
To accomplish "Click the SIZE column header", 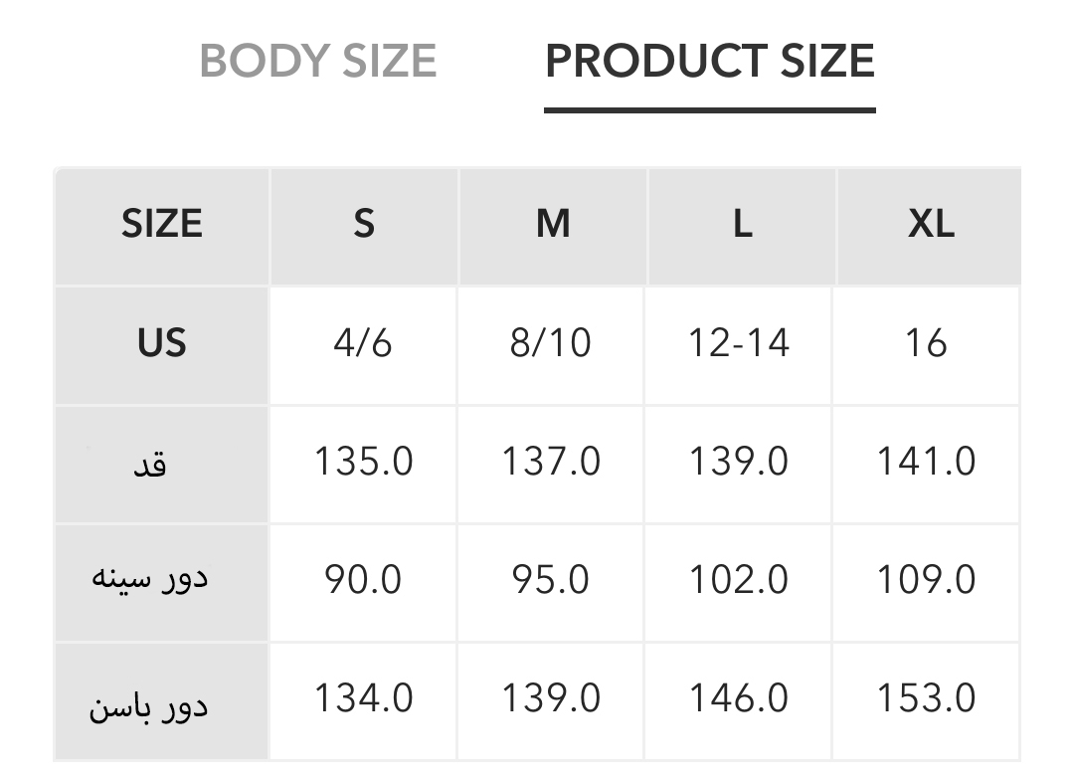I will point(162,225).
